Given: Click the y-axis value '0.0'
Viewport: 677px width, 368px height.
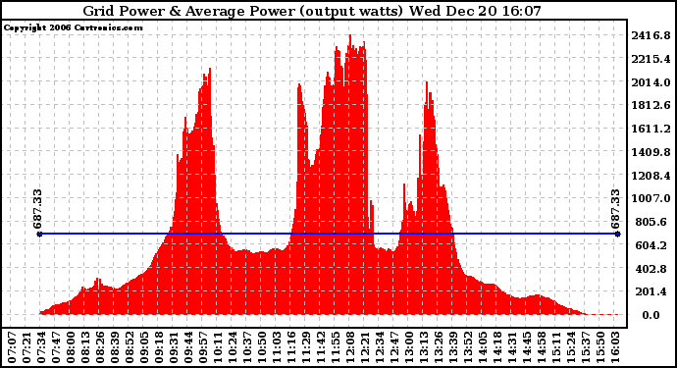Looking at the screenshot, I should coord(651,315).
